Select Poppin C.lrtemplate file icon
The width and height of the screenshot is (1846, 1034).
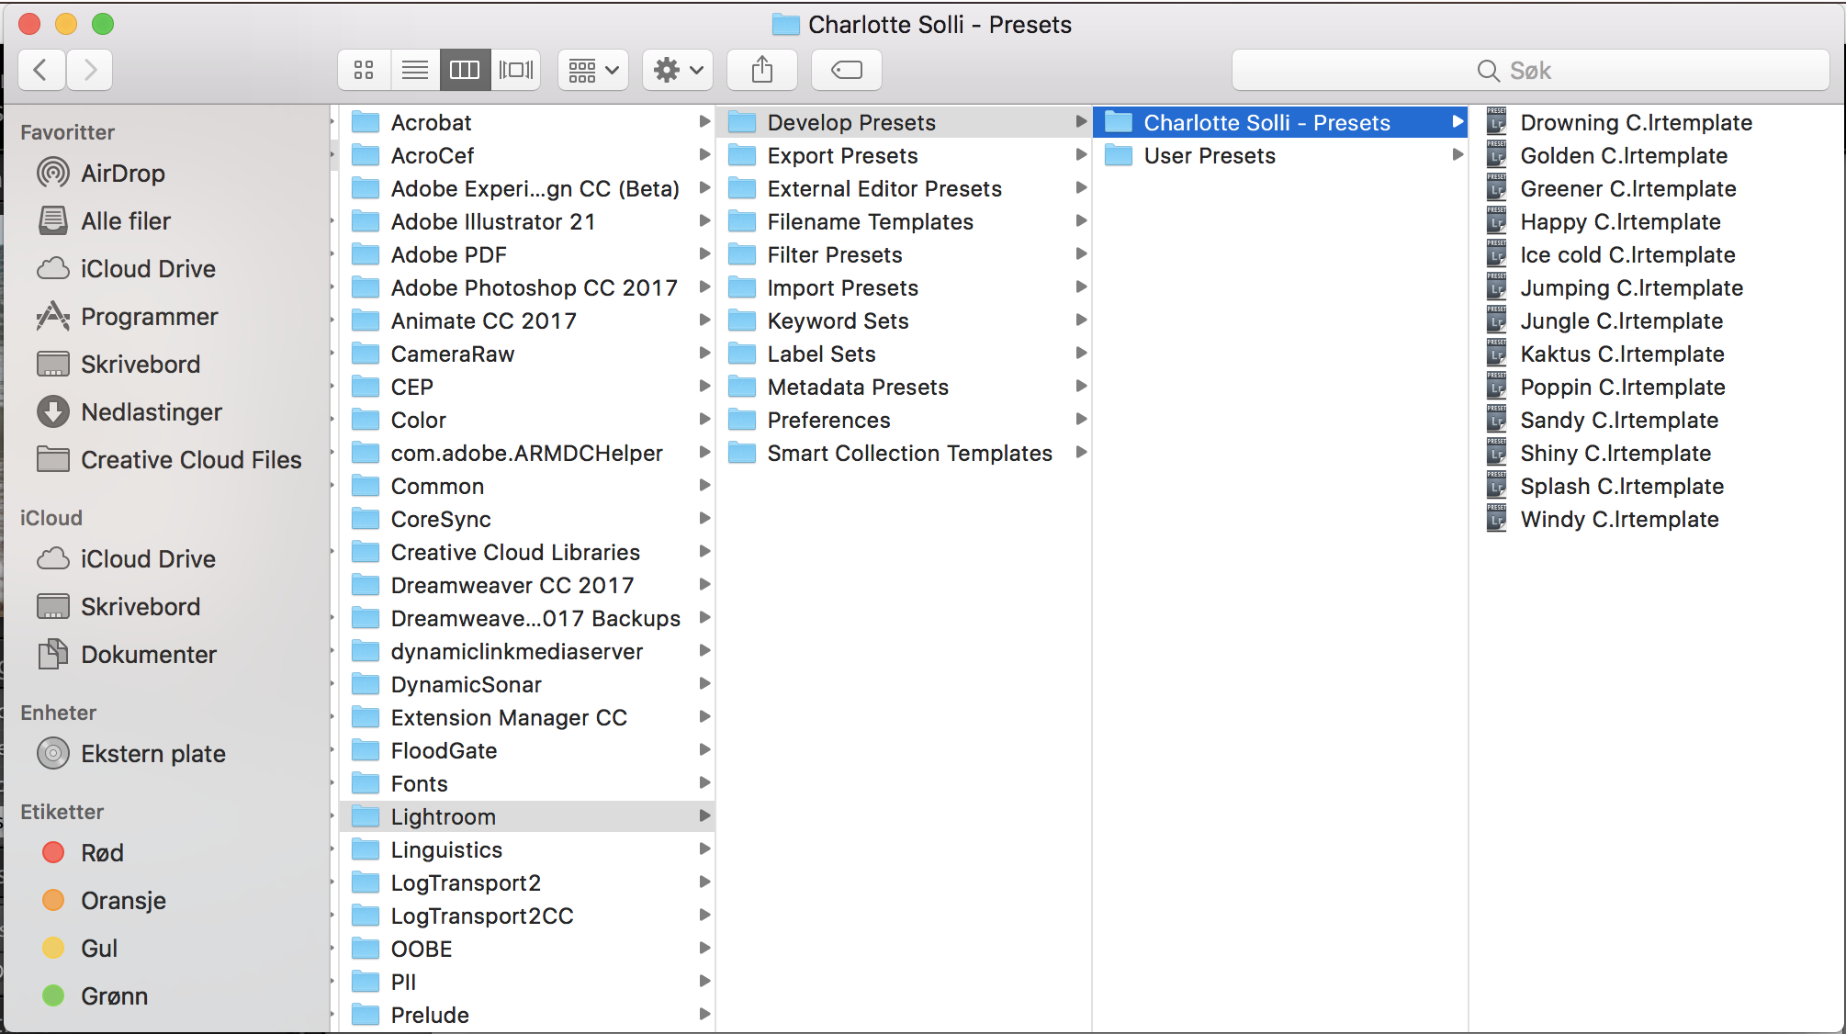(1497, 387)
